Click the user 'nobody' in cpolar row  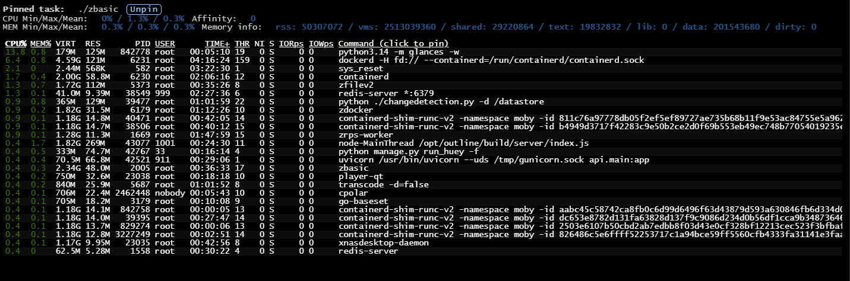pos(169,193)
